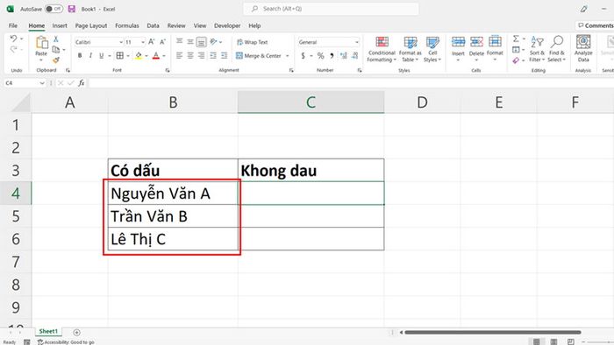Open the Developer tab
Image resolution: width=614 pixels, height=345 pixels.
[x=227, y=25]
